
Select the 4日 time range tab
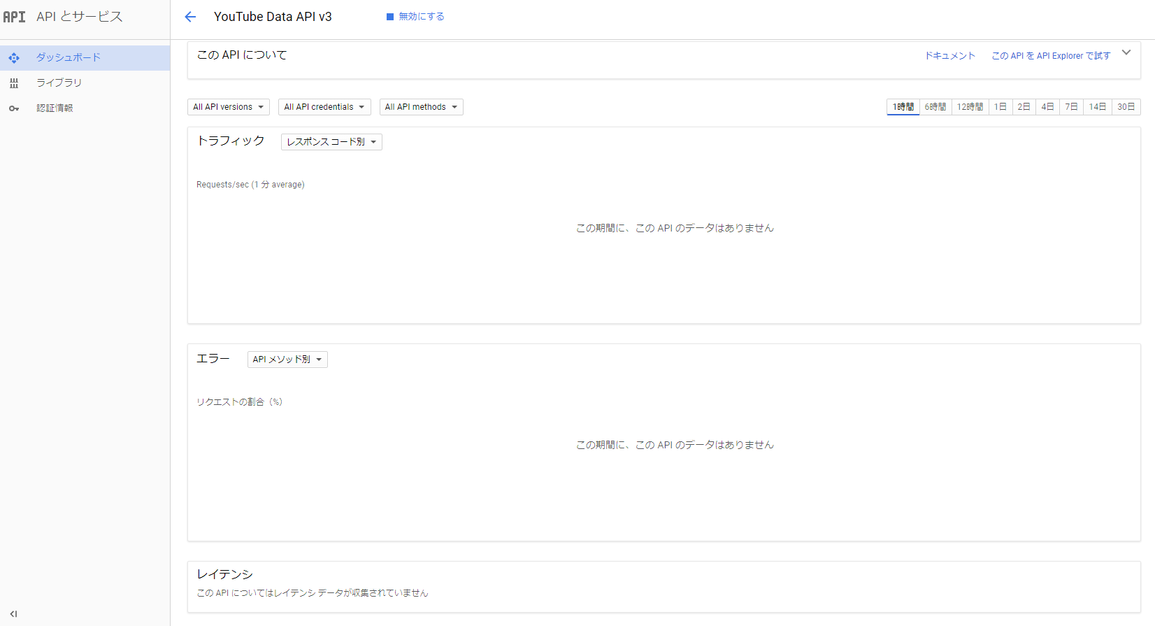(1047, 107)
